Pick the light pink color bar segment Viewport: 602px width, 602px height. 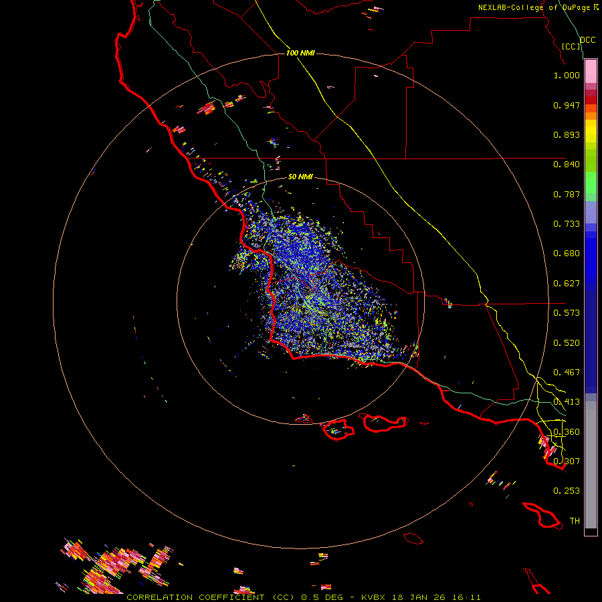(591, 71)
